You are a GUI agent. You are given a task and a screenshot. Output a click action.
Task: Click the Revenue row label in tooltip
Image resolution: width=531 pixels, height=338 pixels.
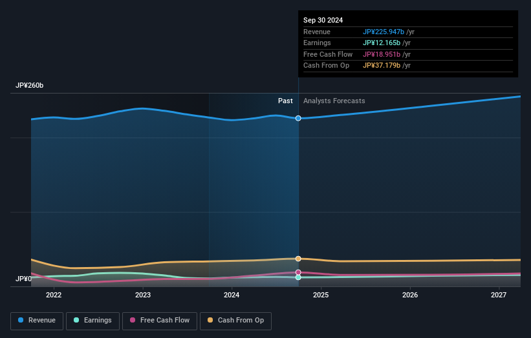tap(317, 32)
